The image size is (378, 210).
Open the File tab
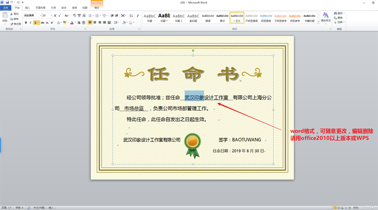tap(6, 8)
